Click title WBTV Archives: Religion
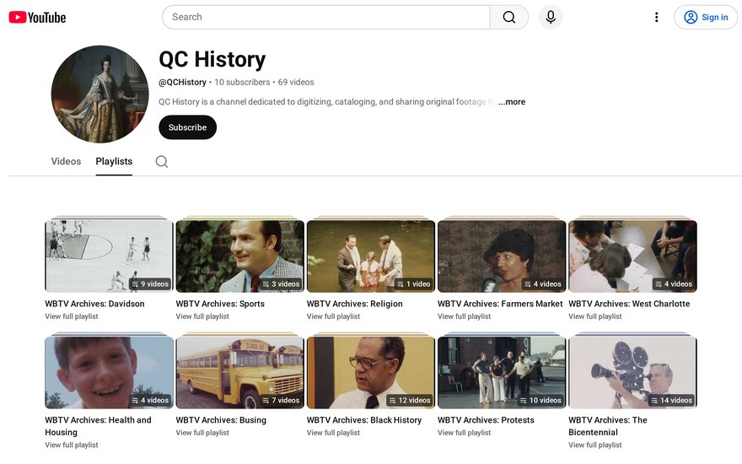This screenshot has height=464, width=742. 354,304
